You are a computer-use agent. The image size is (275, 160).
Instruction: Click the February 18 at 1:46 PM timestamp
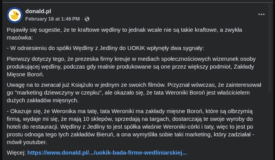coord(53,19)
